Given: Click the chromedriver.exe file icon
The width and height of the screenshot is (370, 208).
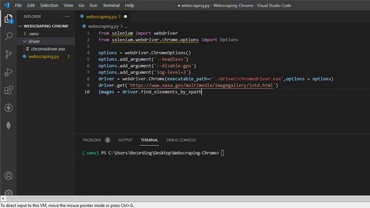Looking at the screenshot, I should (x=28, y=49).
